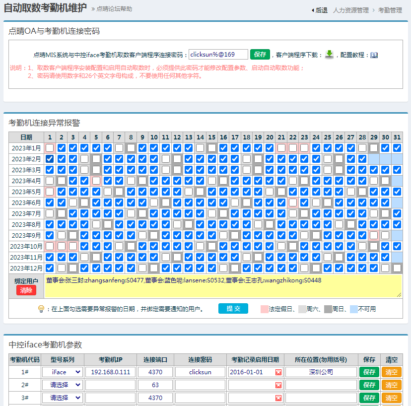The image size is (411, 406).
Task: Save the connection password with green 保存 button
Action: coord(260,54)
